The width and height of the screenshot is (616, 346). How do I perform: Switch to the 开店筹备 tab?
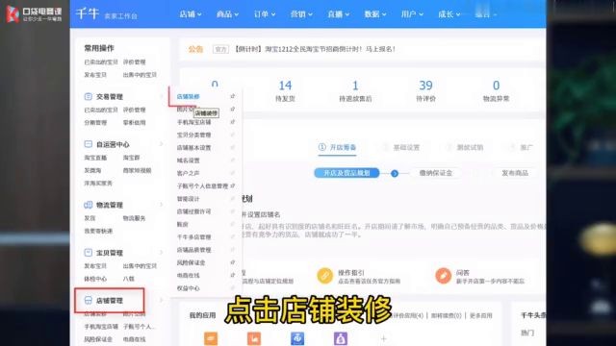338,147
